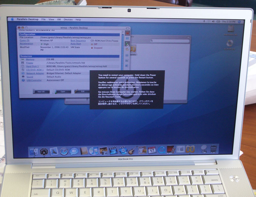Open Memory resource settings link
Image resolution: width=256 pixels, height=197 pixels.
30,59
